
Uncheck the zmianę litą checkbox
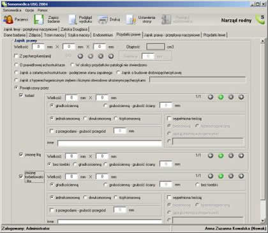pyautogui.click(x=21, y=154)
